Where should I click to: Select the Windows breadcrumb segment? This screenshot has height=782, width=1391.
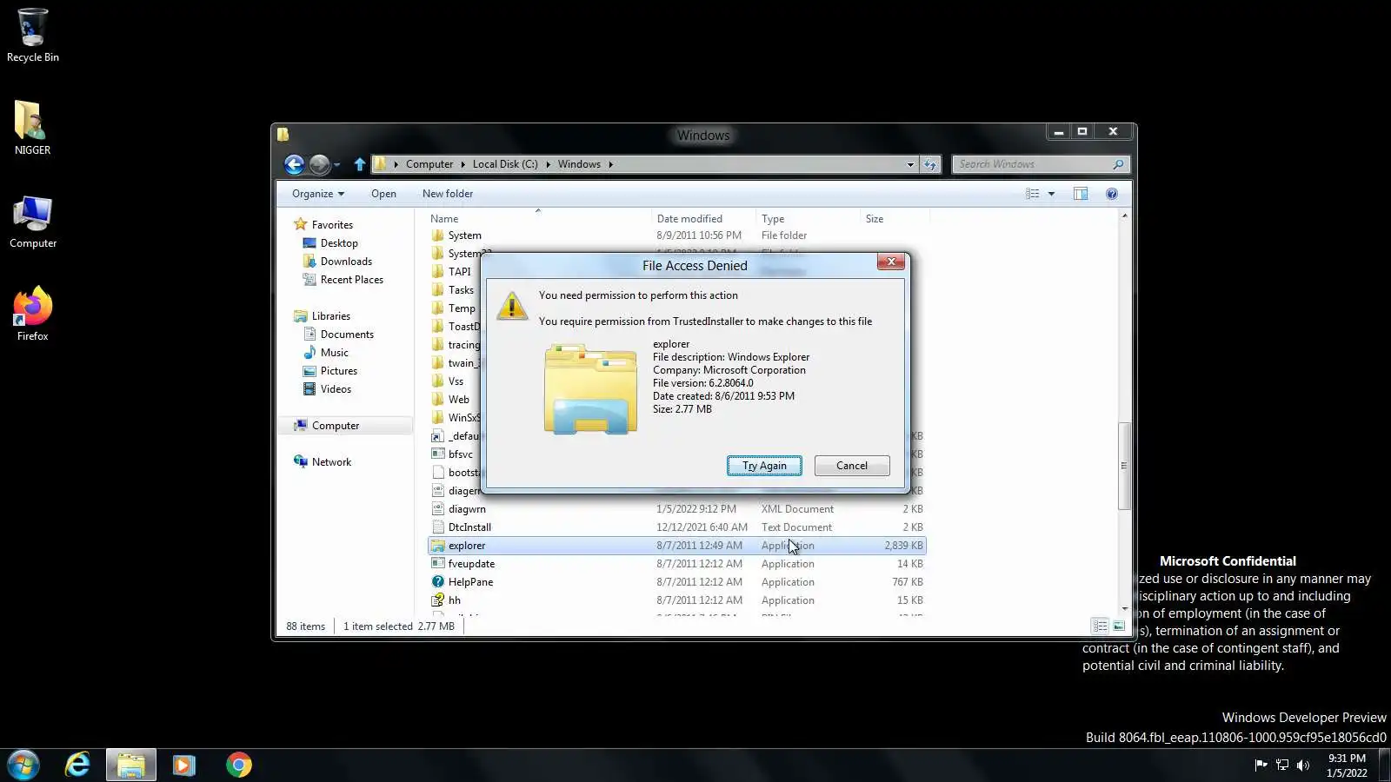pyautogui.click(x=579, y=164)
